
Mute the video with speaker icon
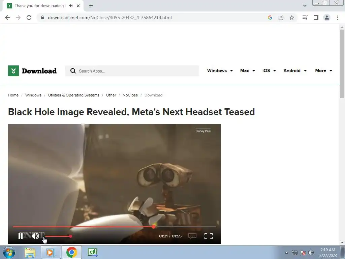click(35, 236)
